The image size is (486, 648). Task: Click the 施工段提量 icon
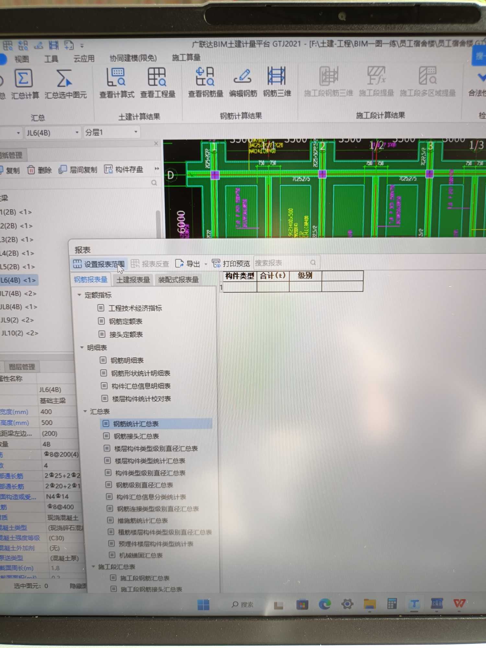[x=376, y=75]
